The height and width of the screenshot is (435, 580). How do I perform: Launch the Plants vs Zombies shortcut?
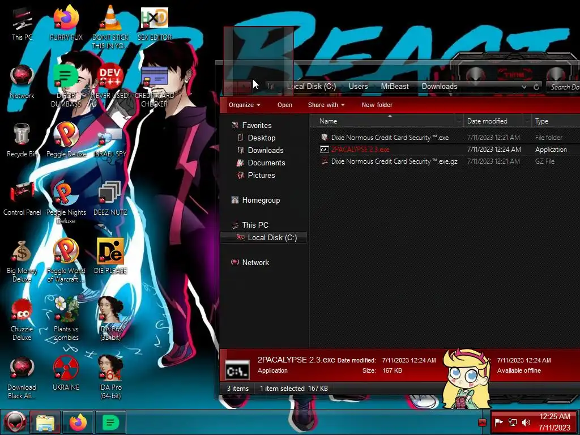pos(66,319)
